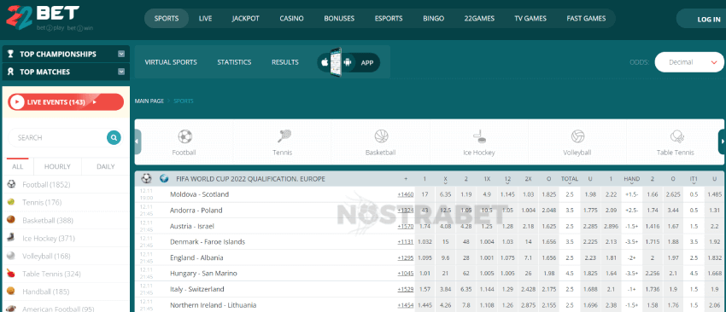Click the sidebar Handball icon
Image resolution: width=726 pixels, height=312 pixels.
(x=12, y=292)
